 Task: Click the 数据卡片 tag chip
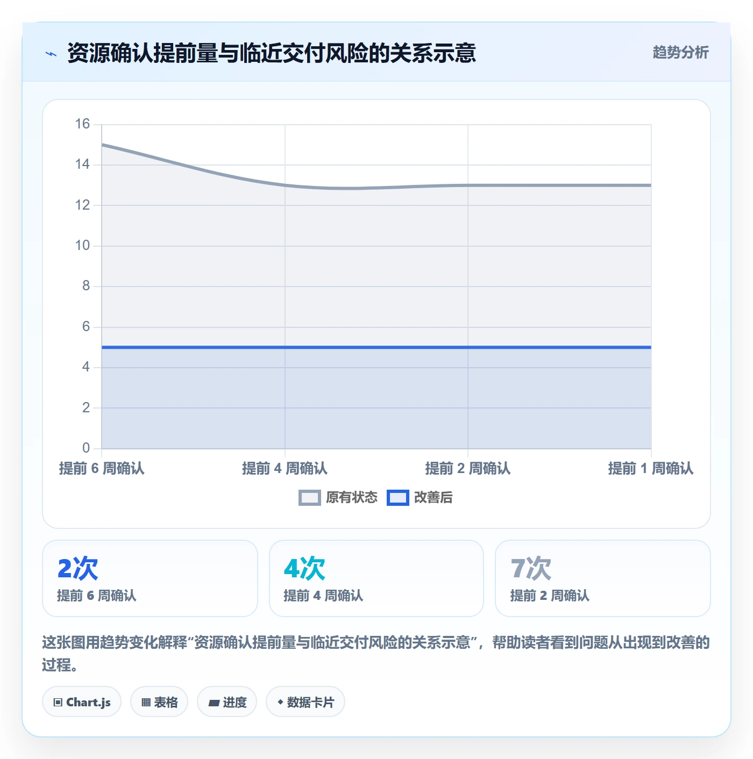(x=306, y=701)
